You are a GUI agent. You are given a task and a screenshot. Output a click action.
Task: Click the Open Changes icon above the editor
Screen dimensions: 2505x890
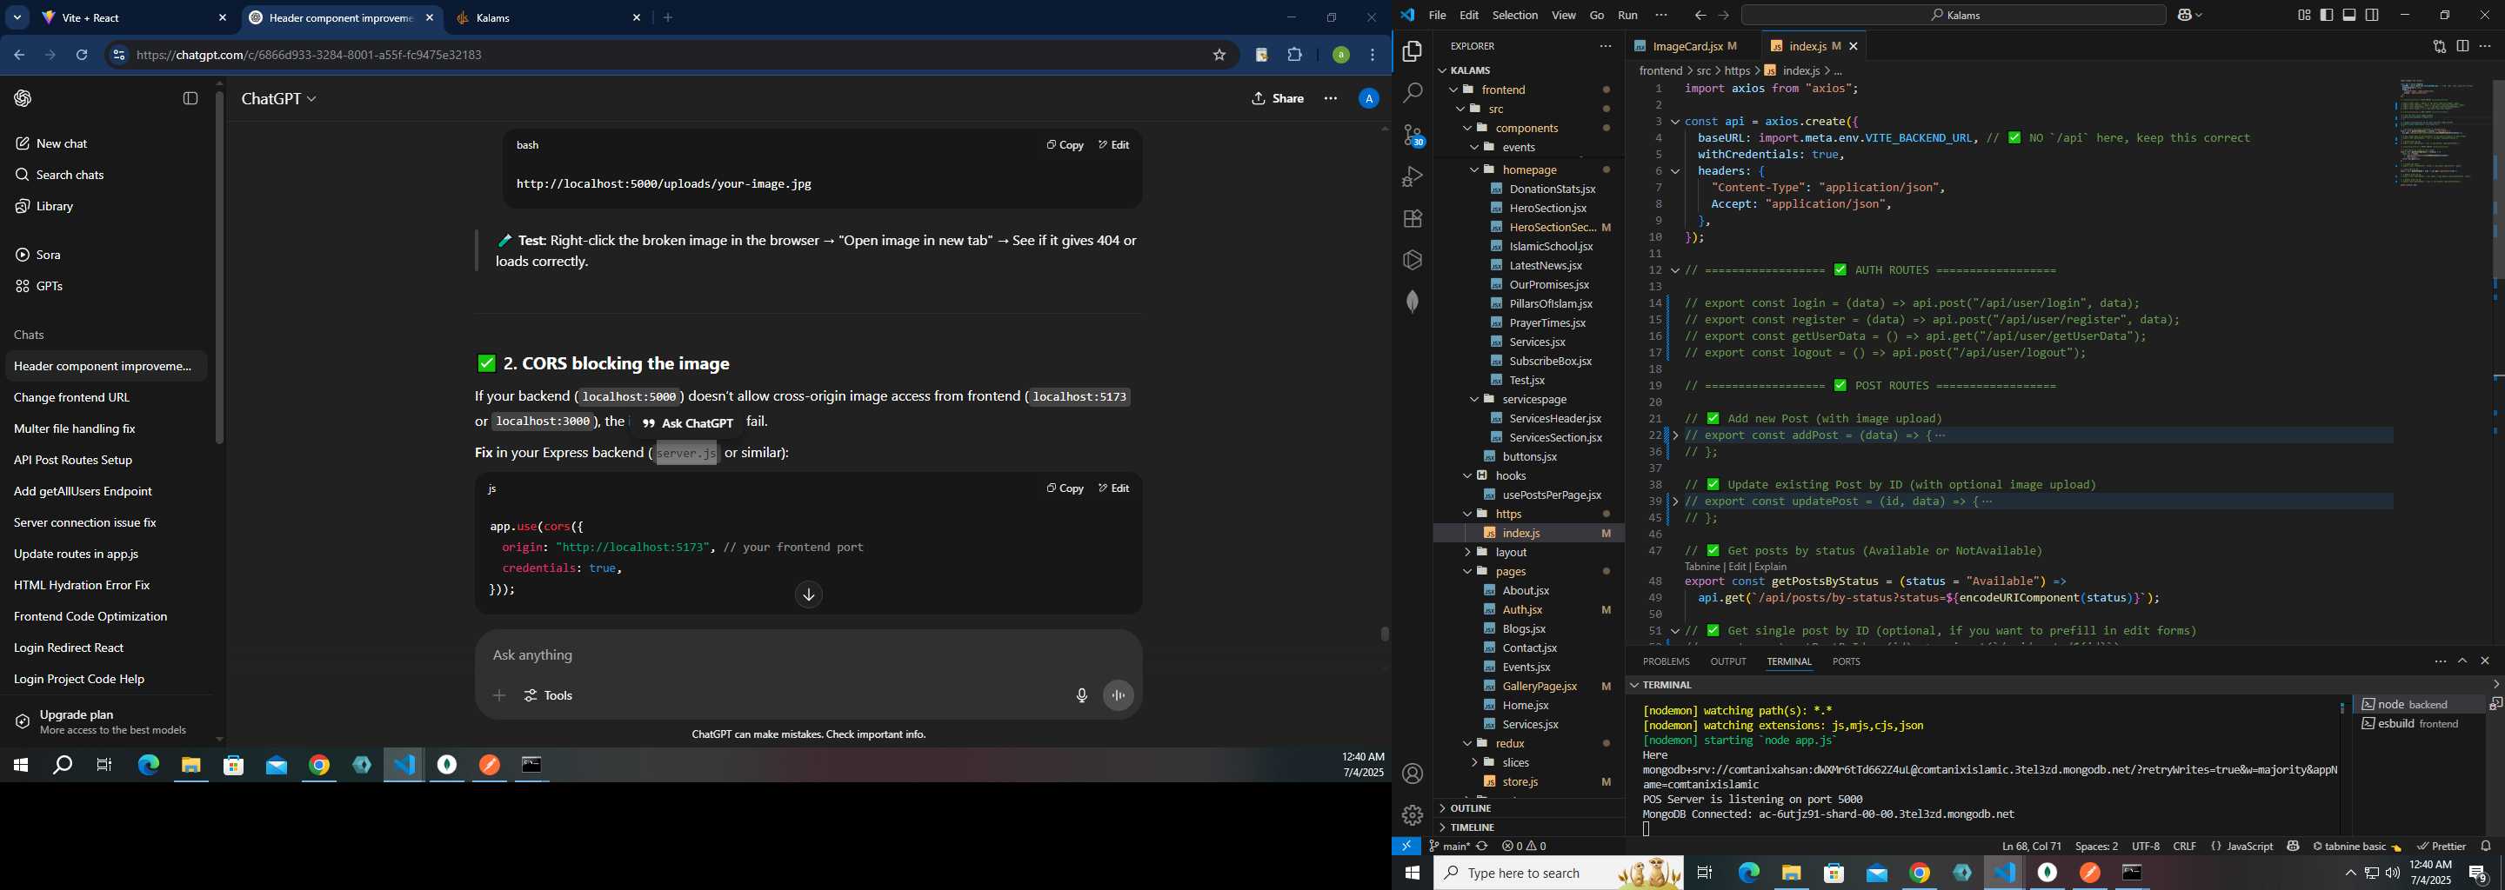pos(2439,46)
